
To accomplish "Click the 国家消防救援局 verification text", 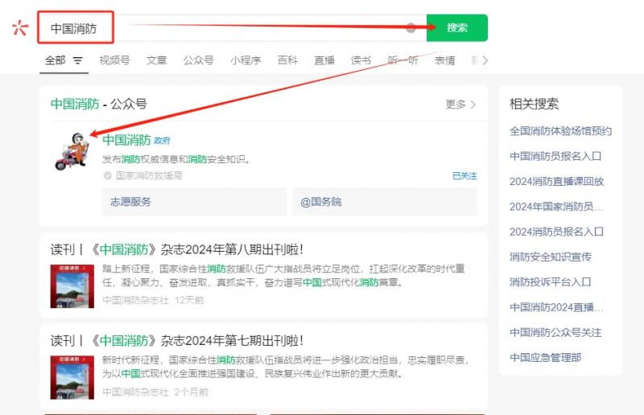I will 149,175.
